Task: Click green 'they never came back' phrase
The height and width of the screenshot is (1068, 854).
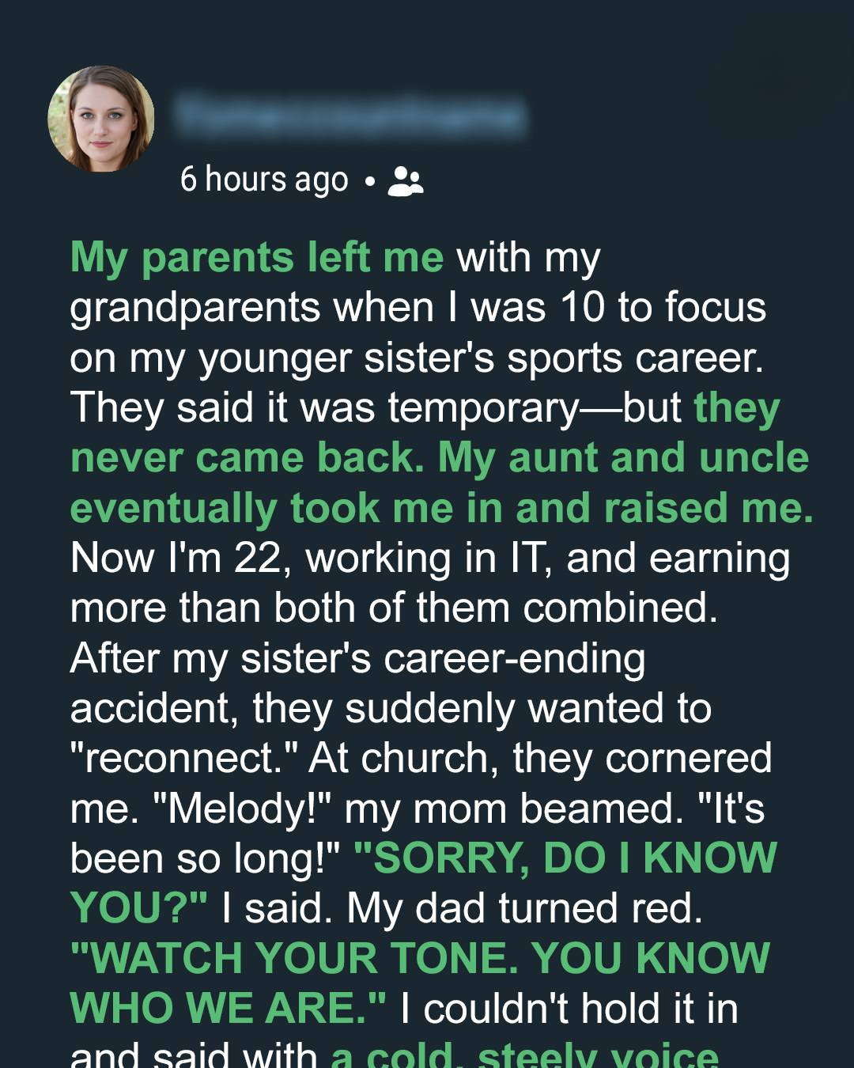Action: [x=245, y=458]
